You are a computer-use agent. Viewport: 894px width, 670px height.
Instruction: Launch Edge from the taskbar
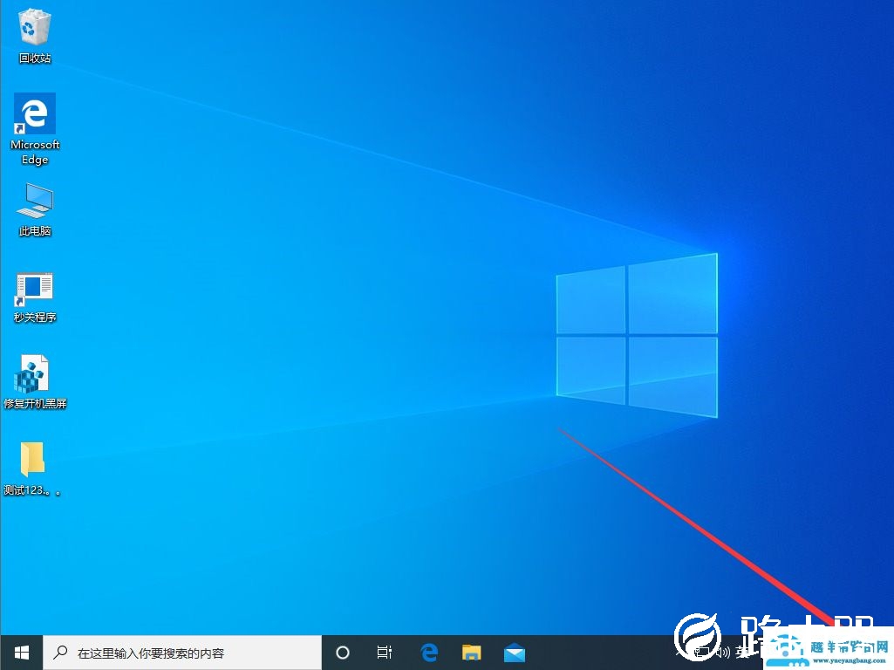pyautogui.click(x=429, y=653)
